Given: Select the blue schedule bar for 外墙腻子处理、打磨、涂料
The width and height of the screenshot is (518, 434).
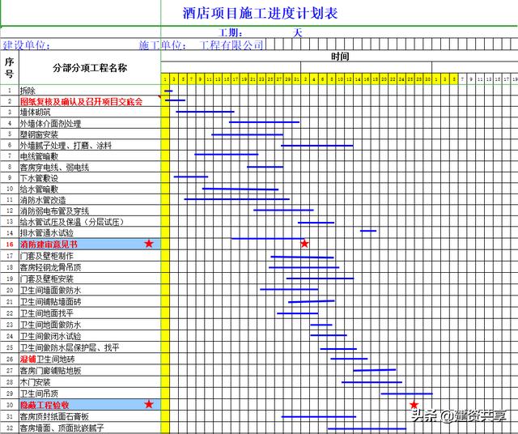Looking at the screenshot, I should point(317,146).
